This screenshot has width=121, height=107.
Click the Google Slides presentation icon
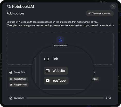pyautogui.click(x=11, y=85)
